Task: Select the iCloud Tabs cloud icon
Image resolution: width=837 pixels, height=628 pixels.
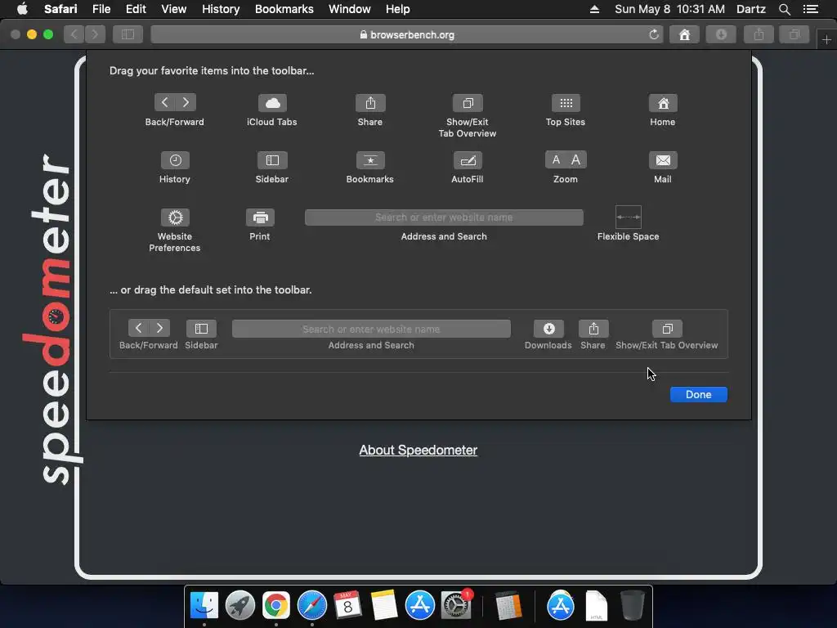Action: pyautogui.click(x=272, y=103)
